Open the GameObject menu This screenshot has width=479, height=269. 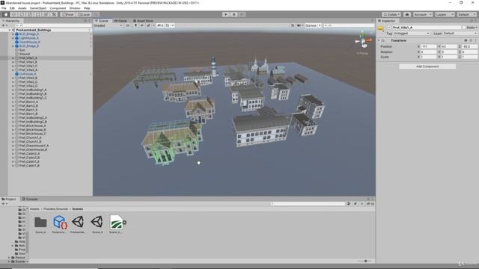coord(38,8)
